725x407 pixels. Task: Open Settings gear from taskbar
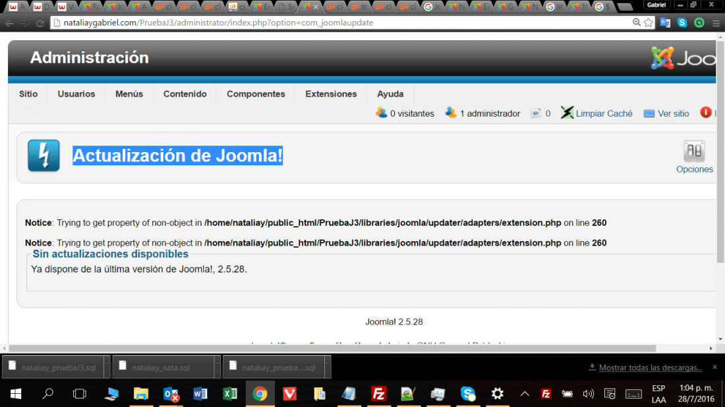click(498, 394)
